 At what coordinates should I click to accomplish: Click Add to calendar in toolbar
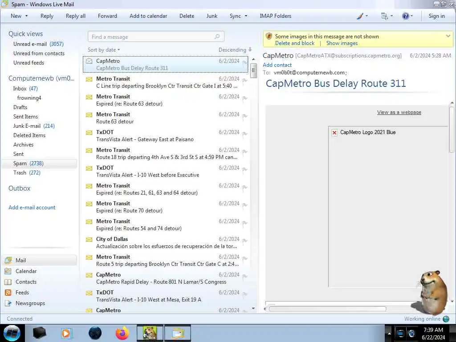[x=148, y=16]
